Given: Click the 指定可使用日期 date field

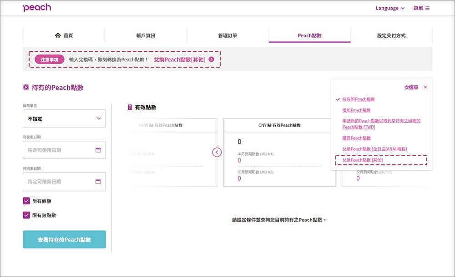Looking at the screenshot, I should [64, 150].
